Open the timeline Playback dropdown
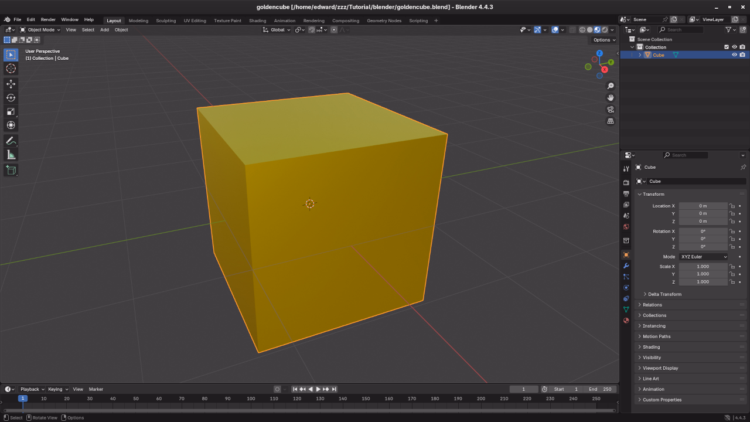Viewport: 750px width, 422px height. [32, 389]
